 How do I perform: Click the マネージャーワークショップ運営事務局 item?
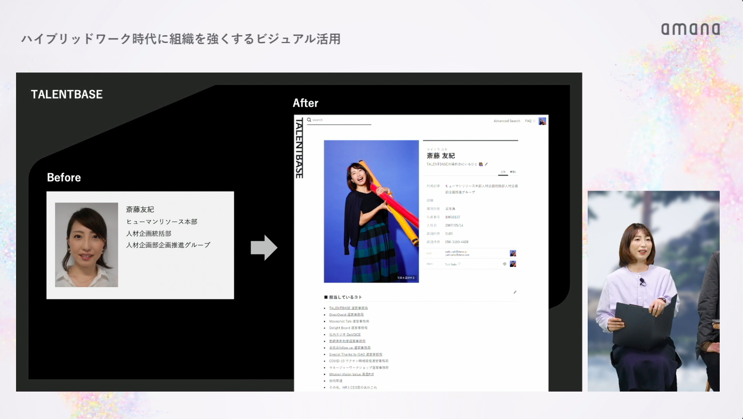tap(359, 368)
